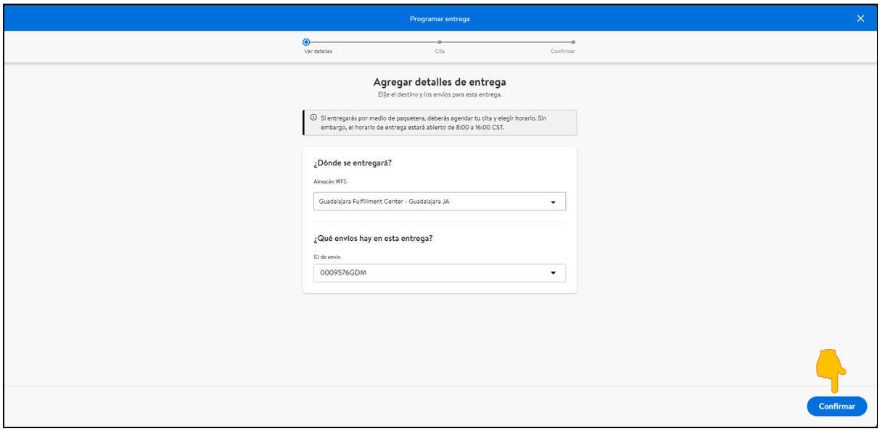Go to the Ver detalles step label
This screenshot has height=434, width=880.
[318, 52]
